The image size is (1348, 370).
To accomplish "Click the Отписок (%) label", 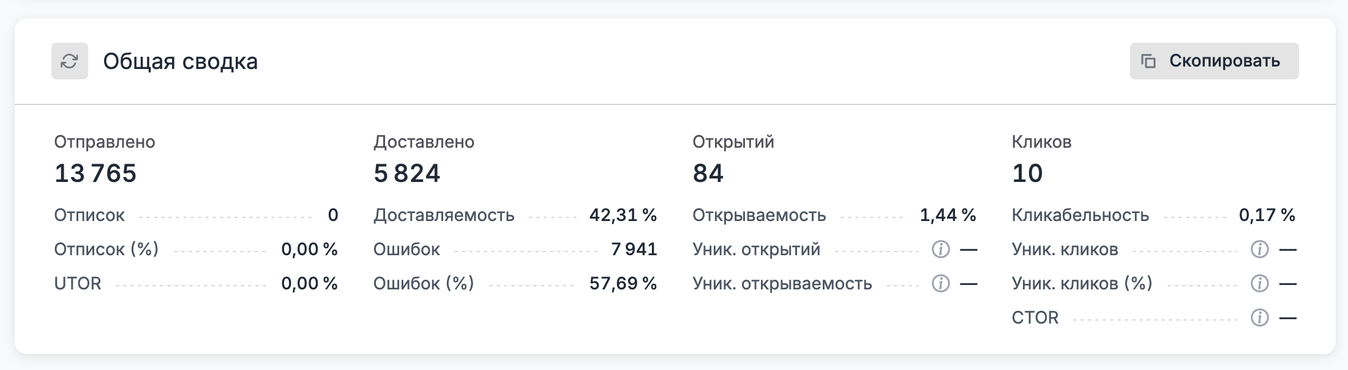I will (107, 249).
